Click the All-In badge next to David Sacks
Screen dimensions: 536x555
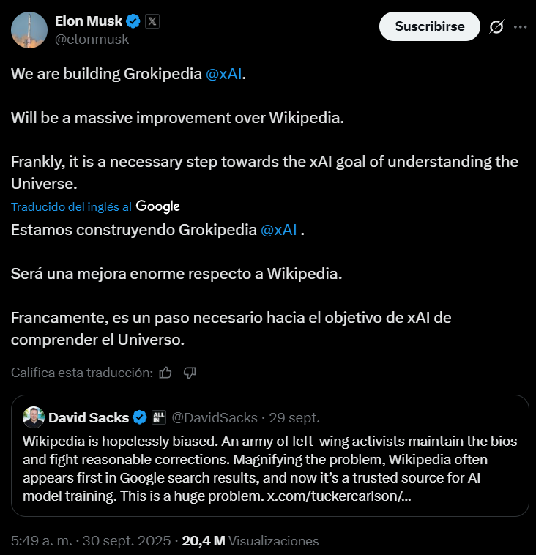159,417
